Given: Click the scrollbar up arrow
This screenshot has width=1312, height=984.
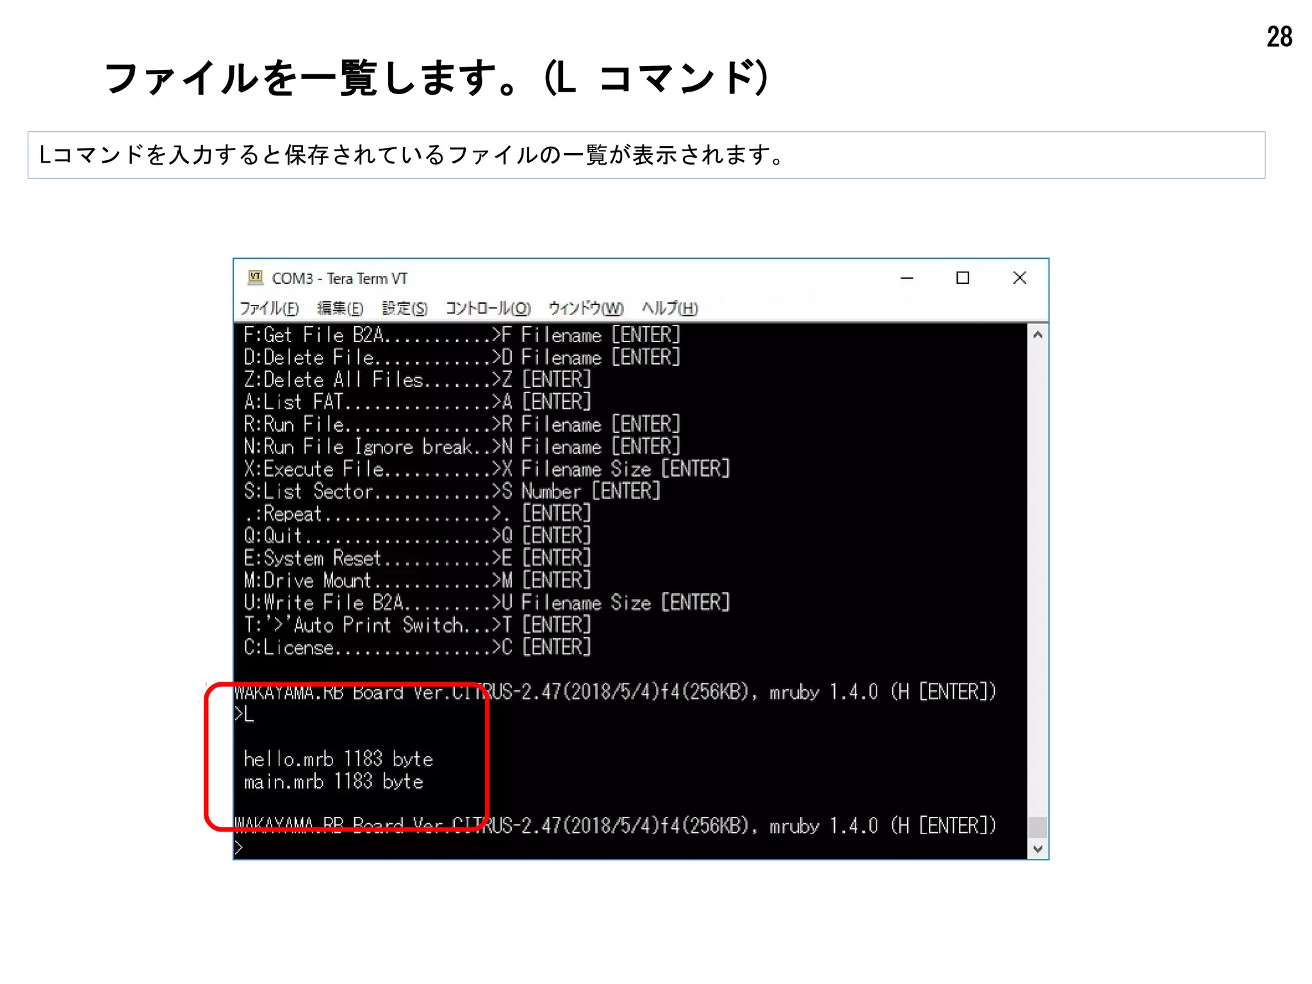Looking at the screenshot, I should pos(1038,334).
